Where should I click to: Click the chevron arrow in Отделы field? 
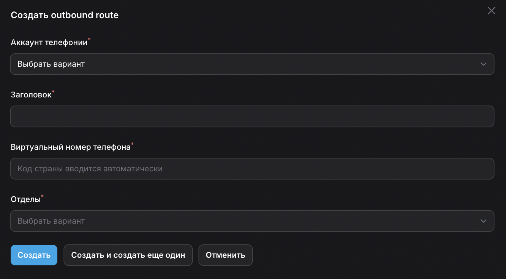coord(483,221)
